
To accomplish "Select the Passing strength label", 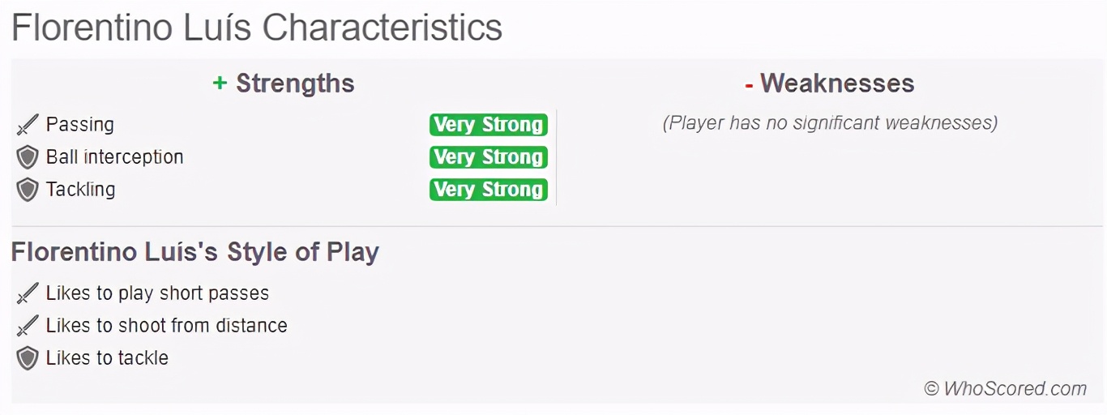I will [79, 125].
